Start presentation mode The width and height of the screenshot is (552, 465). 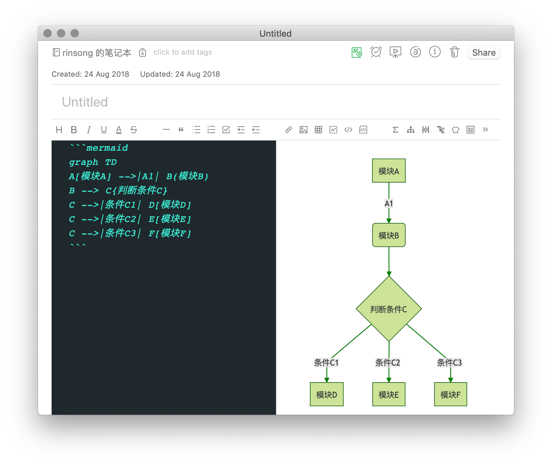(395, 52)
